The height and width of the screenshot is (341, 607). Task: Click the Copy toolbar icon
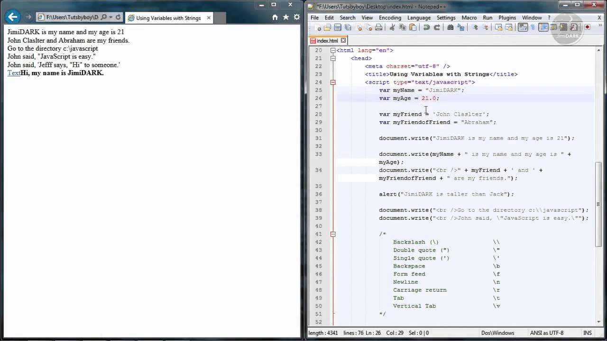[403, 27]
